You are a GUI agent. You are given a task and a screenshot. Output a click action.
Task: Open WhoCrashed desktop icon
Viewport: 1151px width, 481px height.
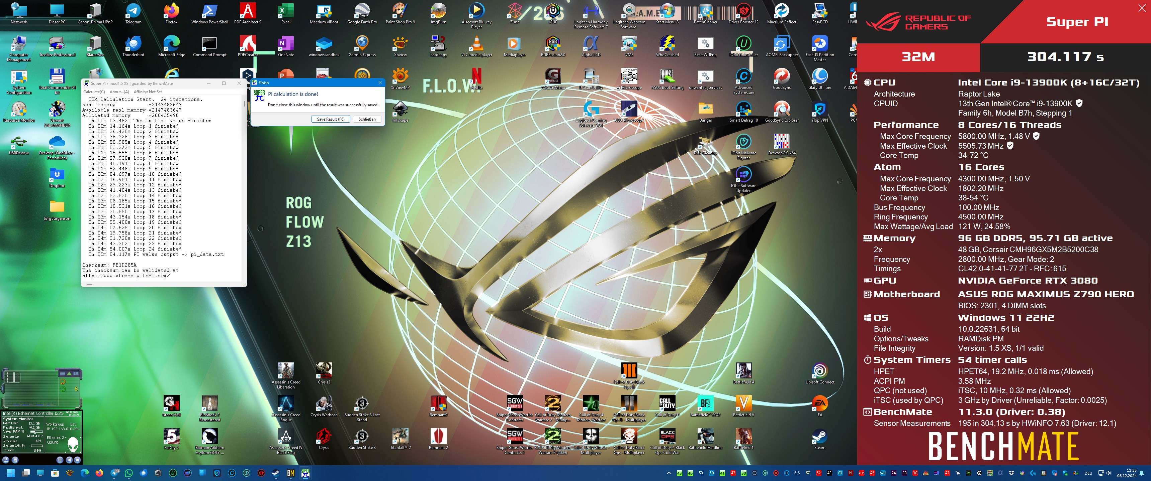coord(668,46)
